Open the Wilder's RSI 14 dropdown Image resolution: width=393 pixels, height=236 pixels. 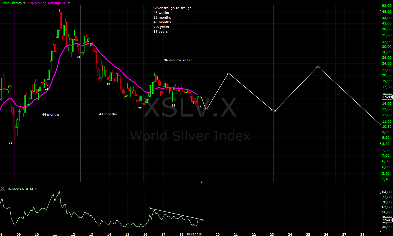click(36, 189)
